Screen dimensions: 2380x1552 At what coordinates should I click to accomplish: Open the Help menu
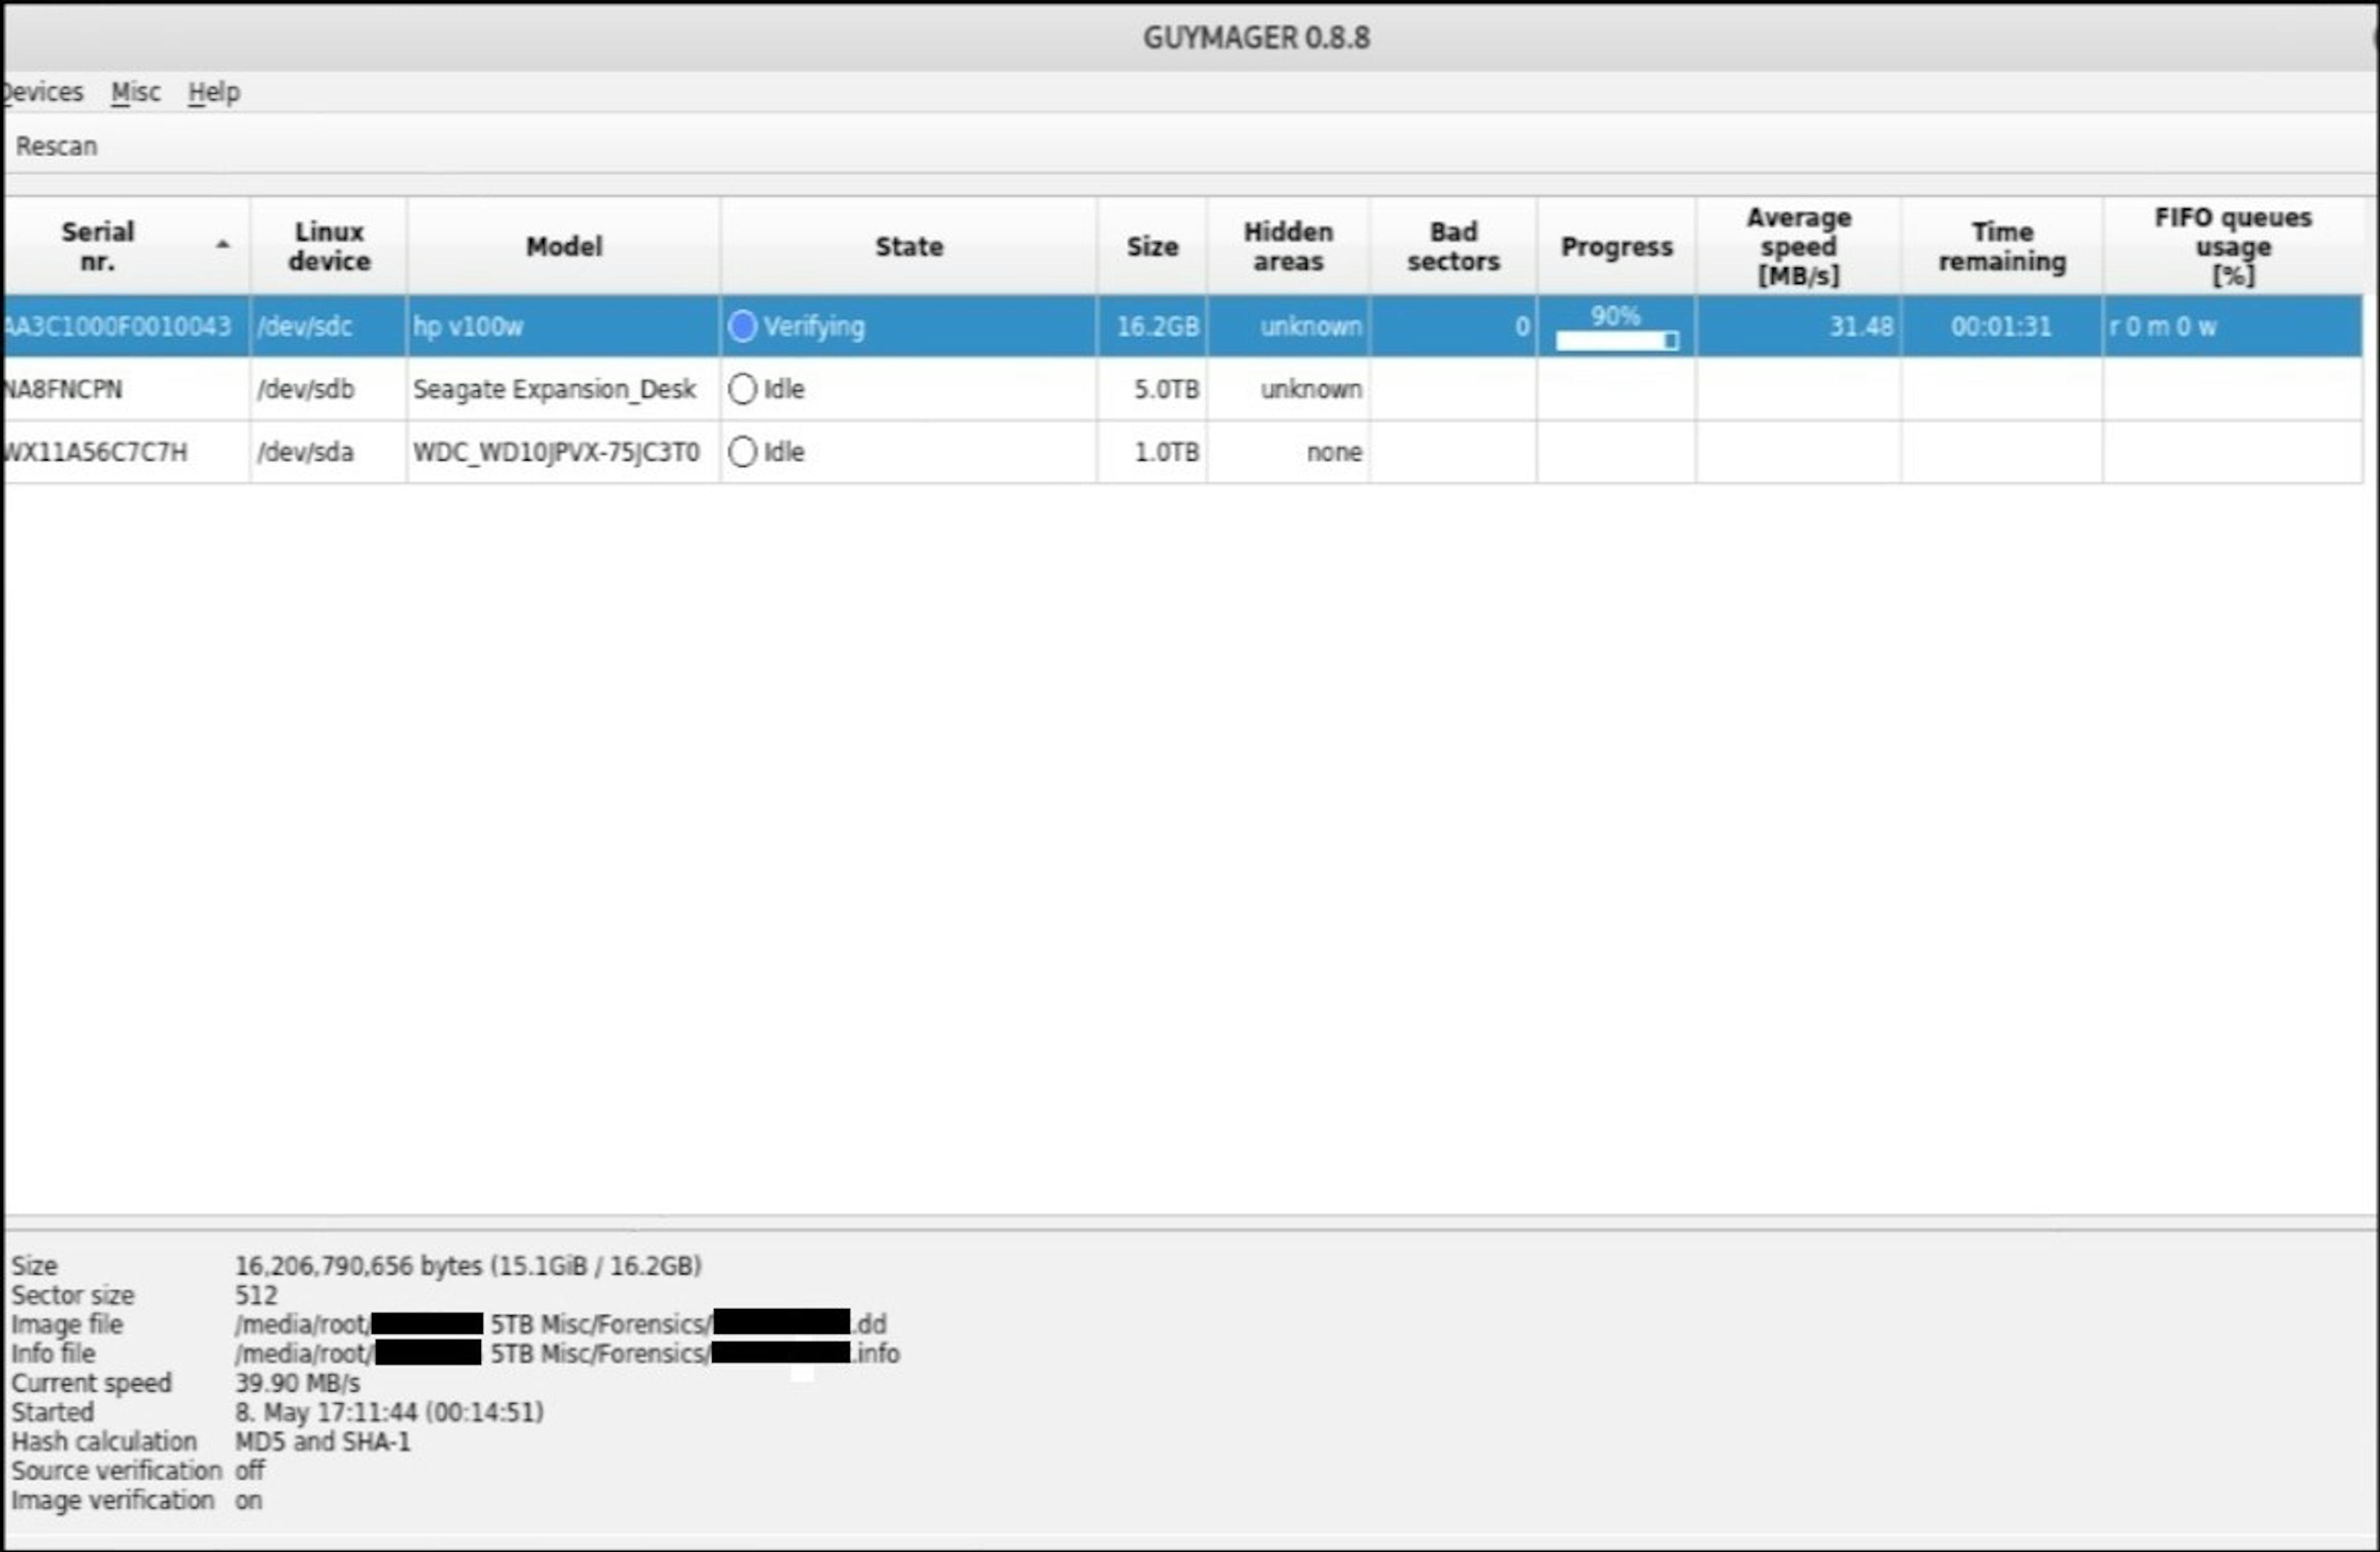click(x=214, y=92)
